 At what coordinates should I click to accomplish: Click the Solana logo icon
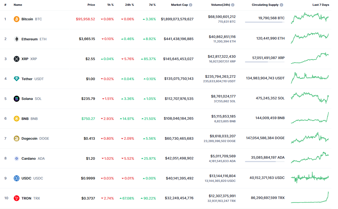point(17,99)
